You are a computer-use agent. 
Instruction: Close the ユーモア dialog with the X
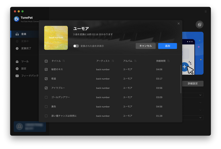coord(178,23)
